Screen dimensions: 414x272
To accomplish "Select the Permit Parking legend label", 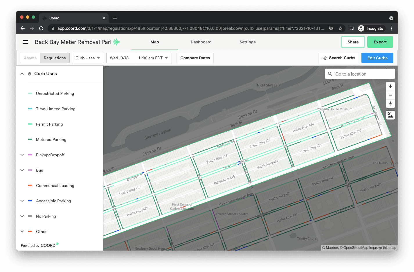I will coord(49,124).
